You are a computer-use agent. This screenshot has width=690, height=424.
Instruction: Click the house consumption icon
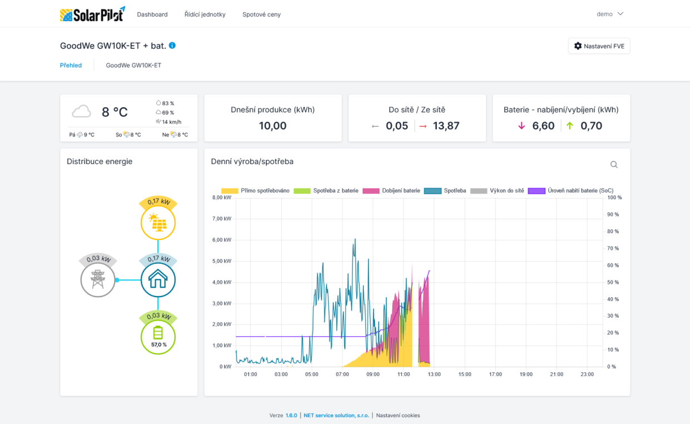[x=158, y=280]
